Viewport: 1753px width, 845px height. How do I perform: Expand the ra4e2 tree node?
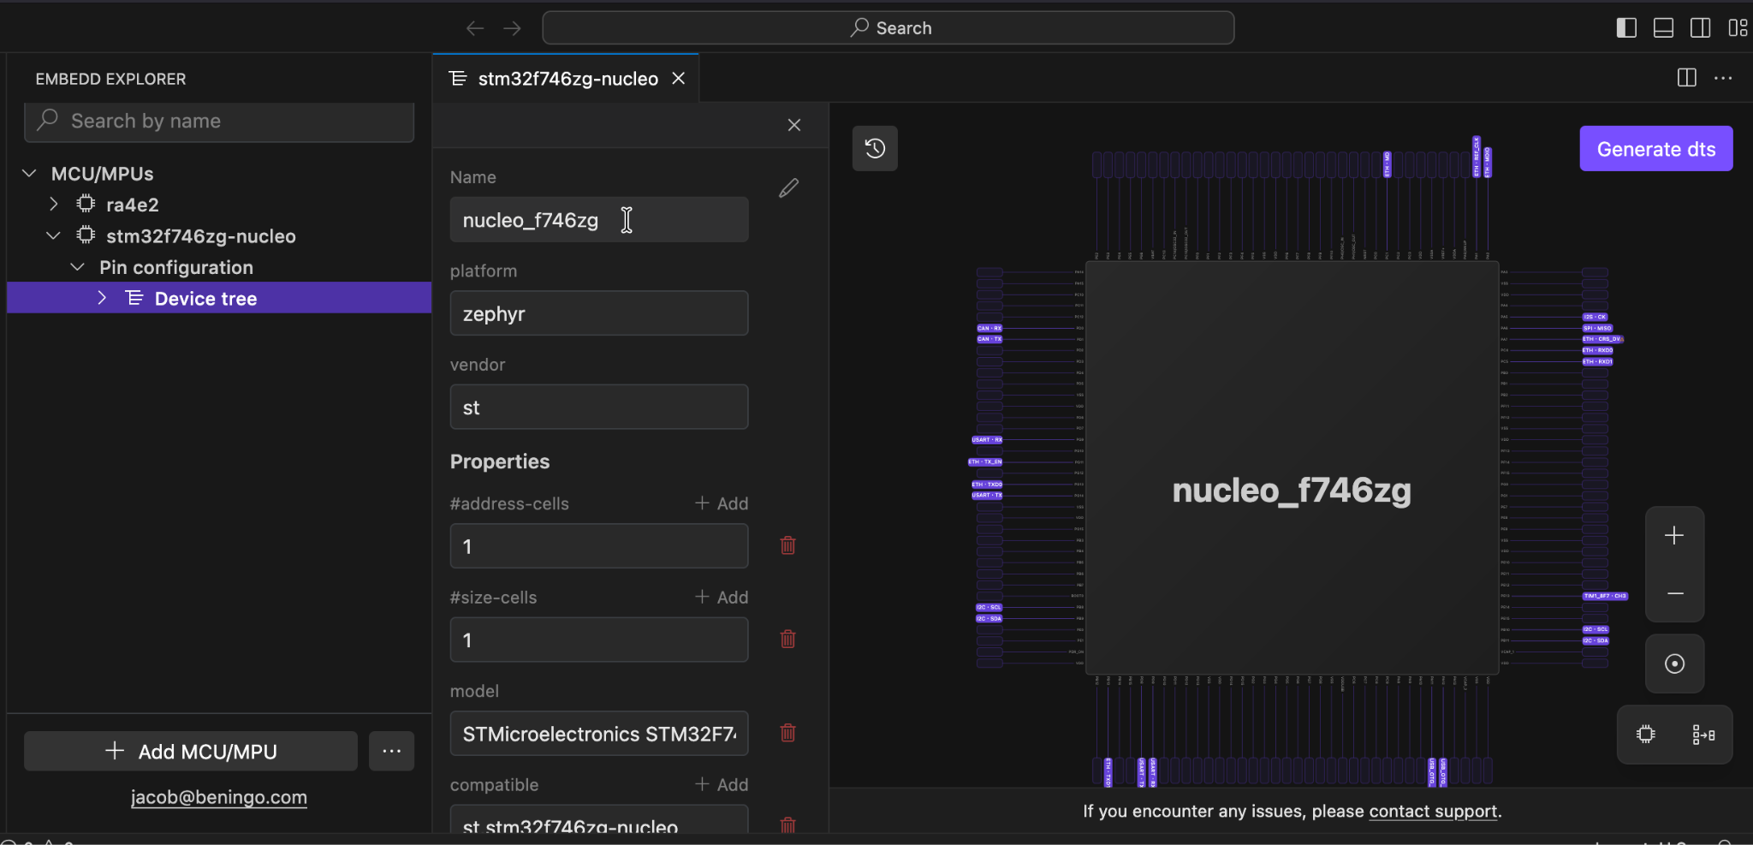[54, 205]
